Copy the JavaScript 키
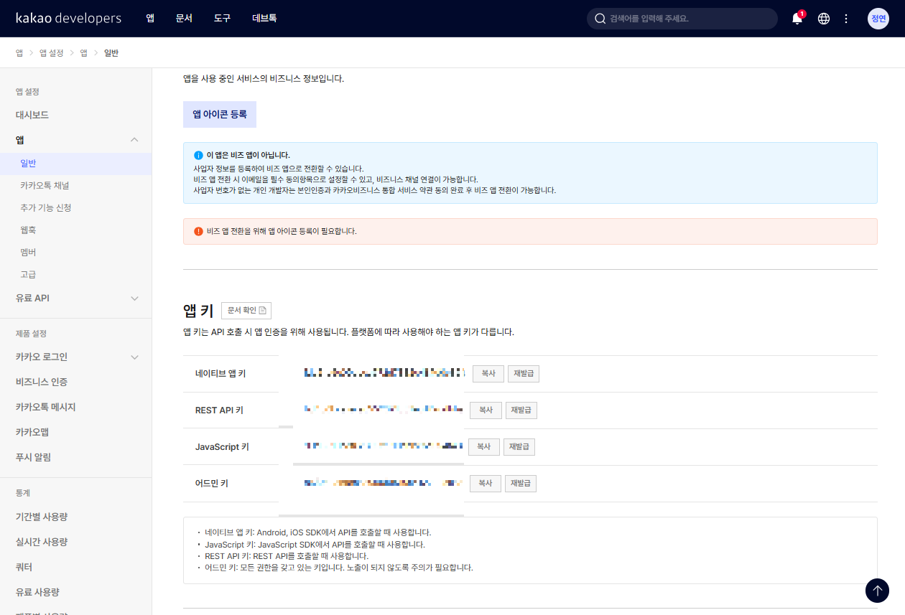905x615 pixels. tap(484, 447)
